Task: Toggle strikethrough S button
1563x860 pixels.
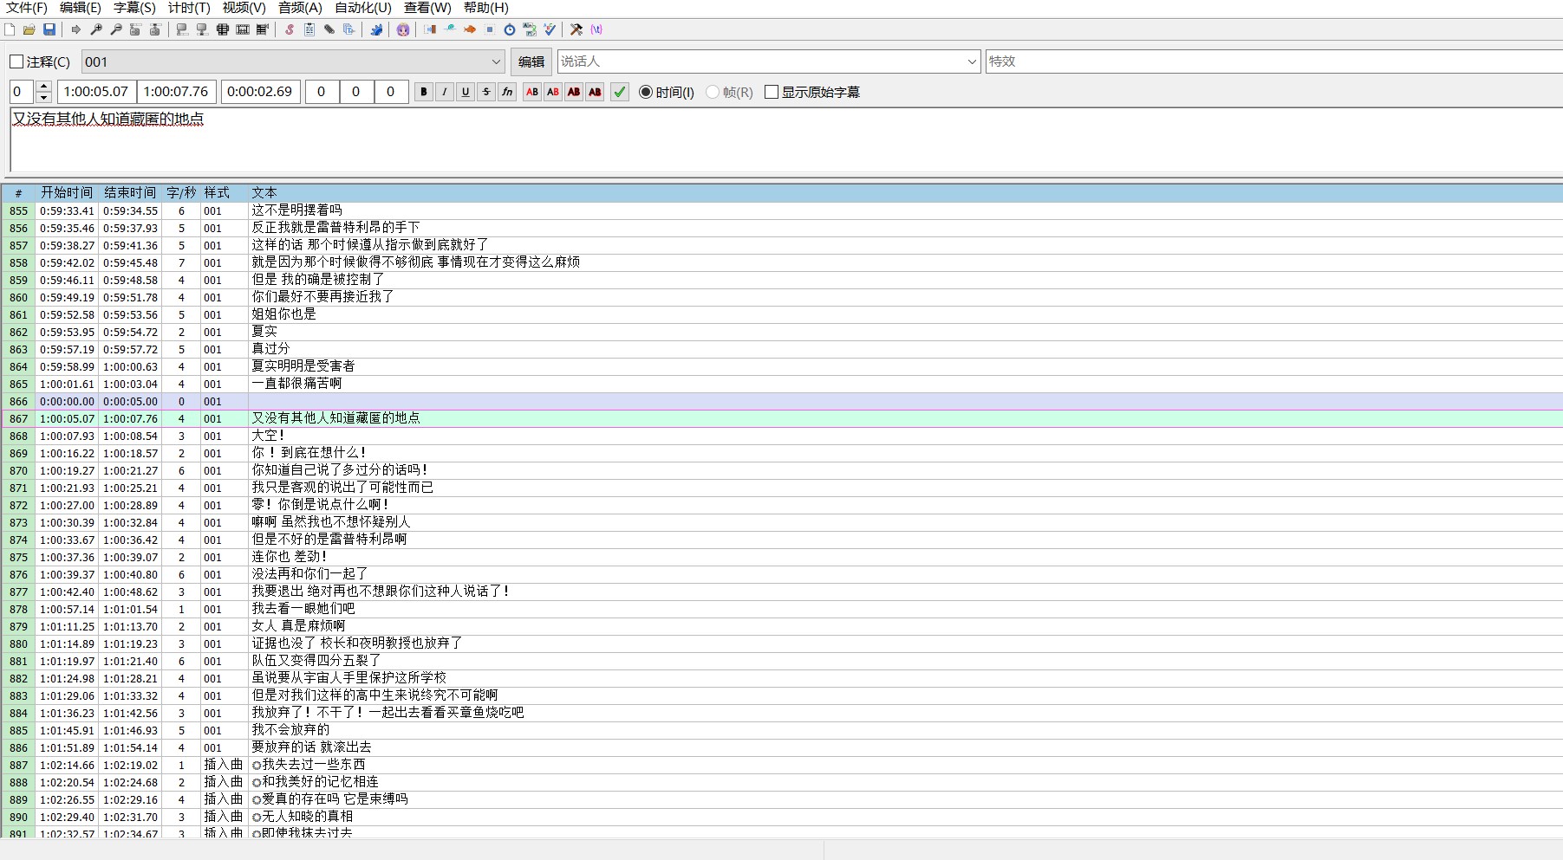Action: pos(486,92)
